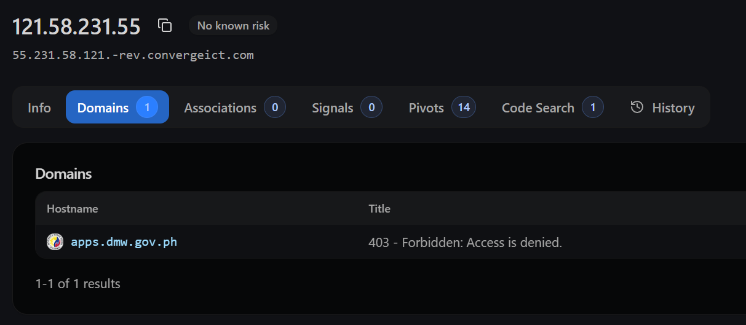
Task: Click the apps.dmw.gov.ph site favicon
Action: 55,242
